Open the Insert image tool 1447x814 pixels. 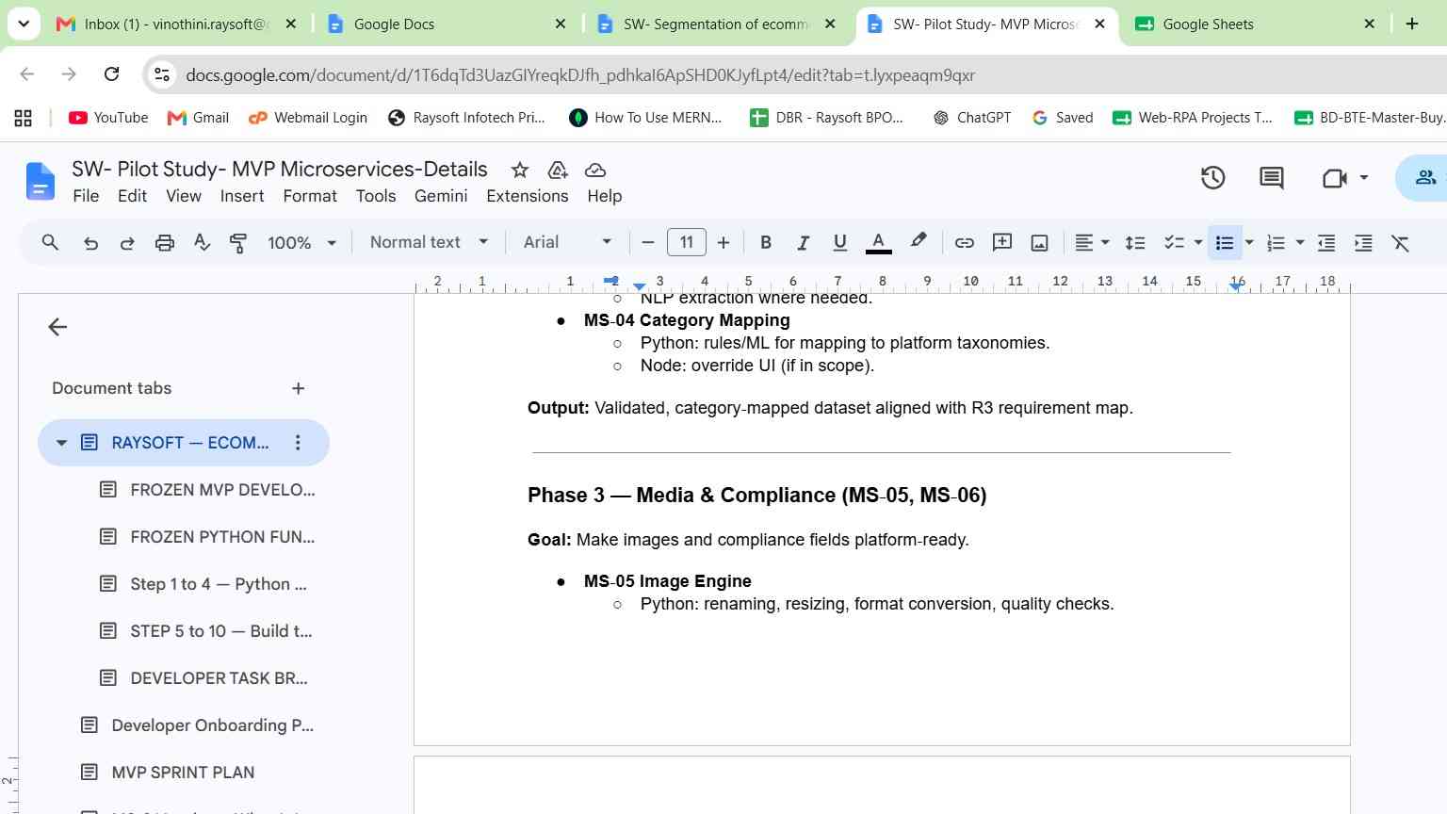tap(1039, 243)
